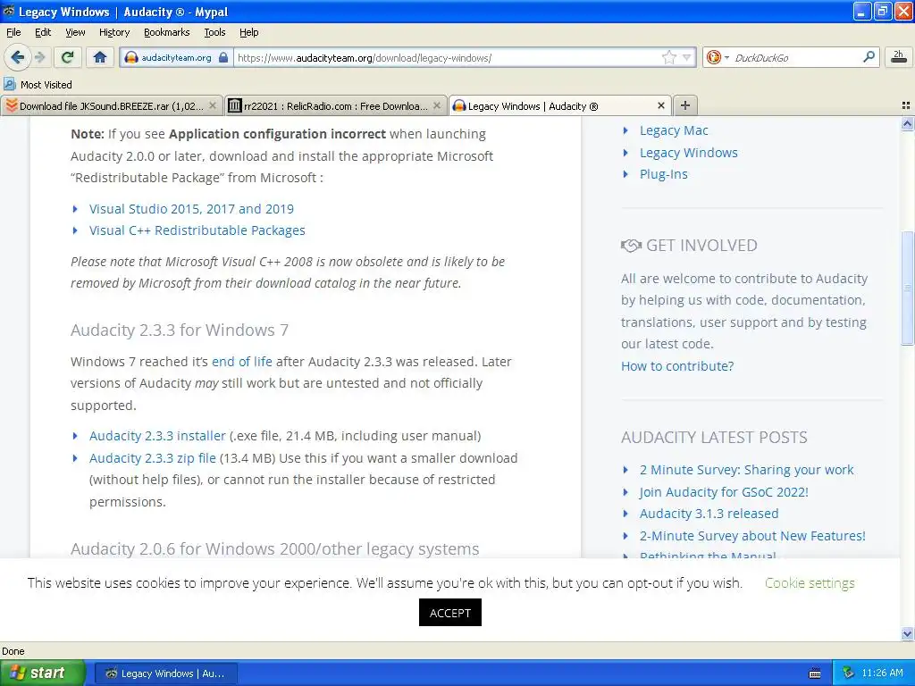Download the Audacity 2.3.3 installer
The width and height of the screenshot is (915, 686).
click(157, 436)
